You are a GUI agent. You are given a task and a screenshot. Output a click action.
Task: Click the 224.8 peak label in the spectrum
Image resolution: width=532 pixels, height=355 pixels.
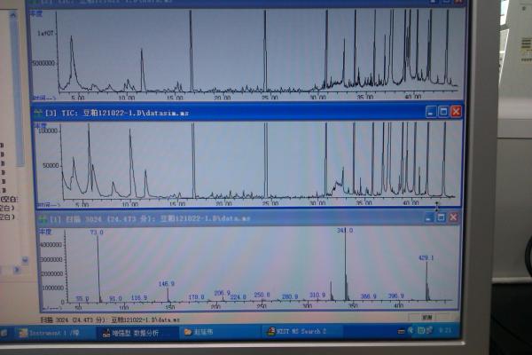[239, 297]
